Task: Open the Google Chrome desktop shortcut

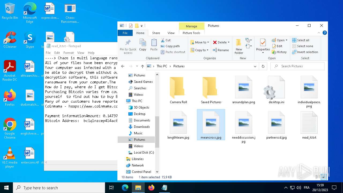Action: (x=10, y=129)
